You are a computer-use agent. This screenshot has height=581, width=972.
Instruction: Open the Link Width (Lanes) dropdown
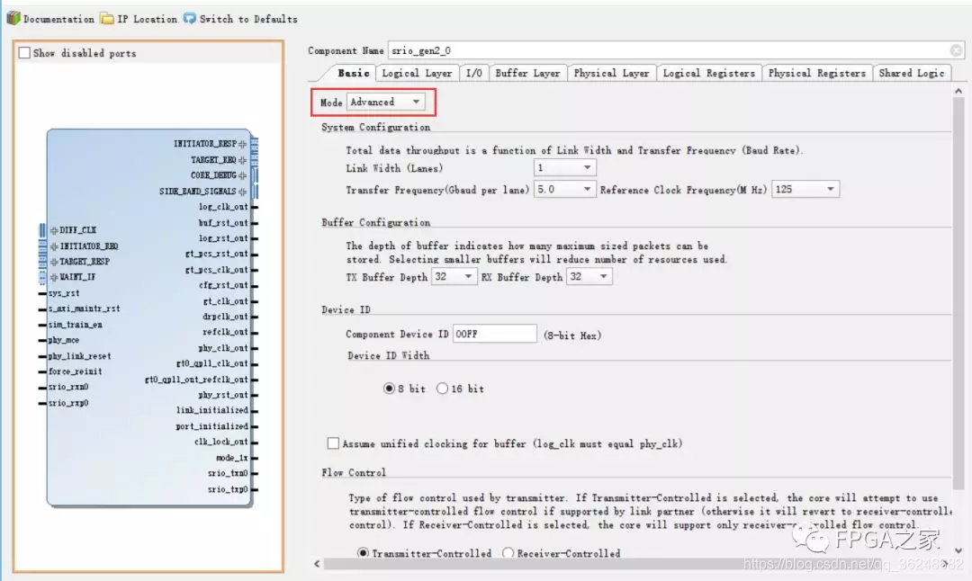pos(564,167)
